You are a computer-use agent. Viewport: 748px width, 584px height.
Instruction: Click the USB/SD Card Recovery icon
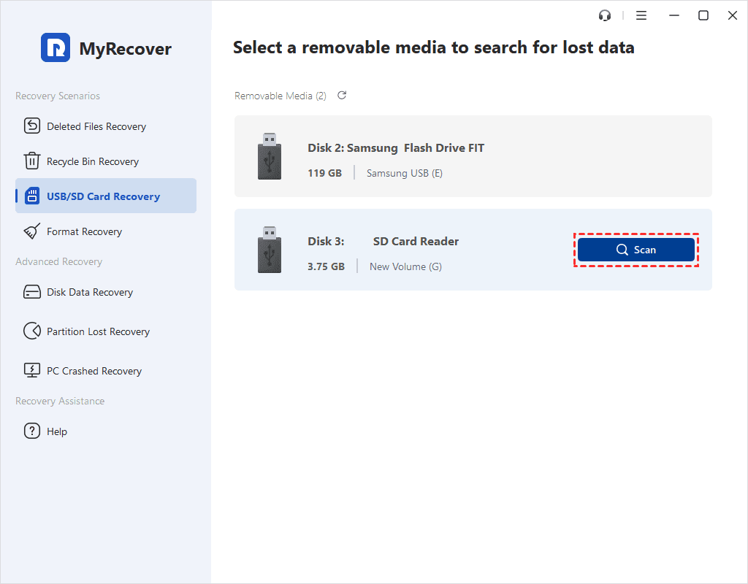[32, 196]
